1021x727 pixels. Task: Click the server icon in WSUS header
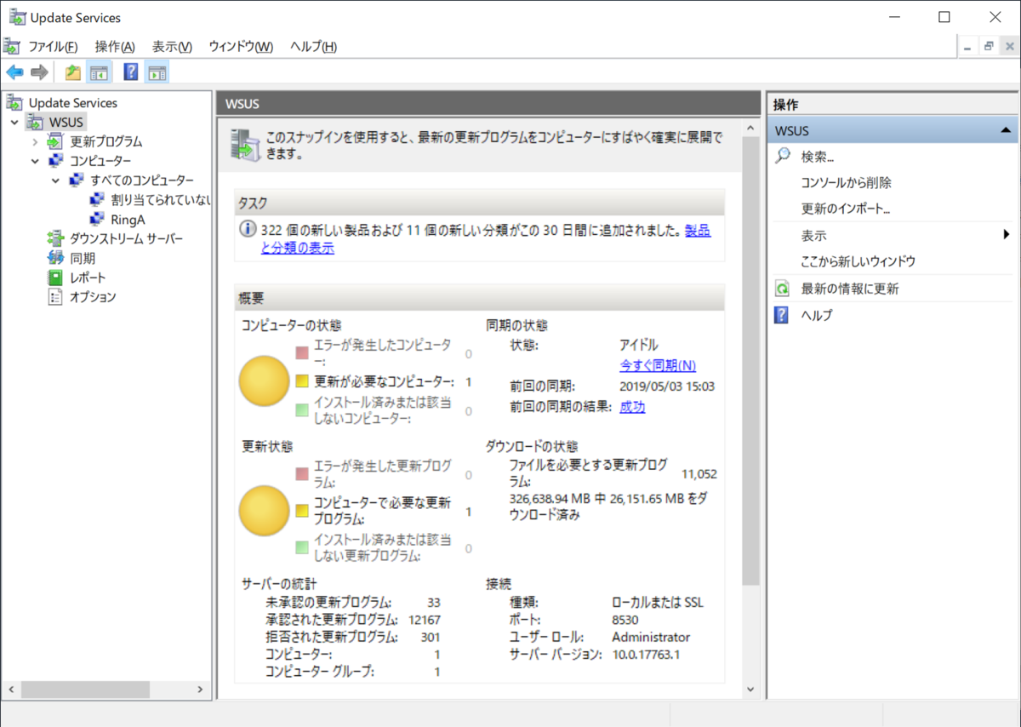(246, 144)
